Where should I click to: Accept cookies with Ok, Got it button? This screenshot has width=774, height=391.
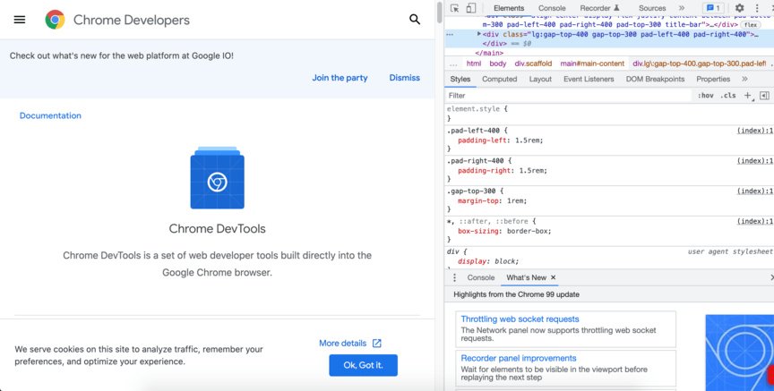[x=364, y=365]
